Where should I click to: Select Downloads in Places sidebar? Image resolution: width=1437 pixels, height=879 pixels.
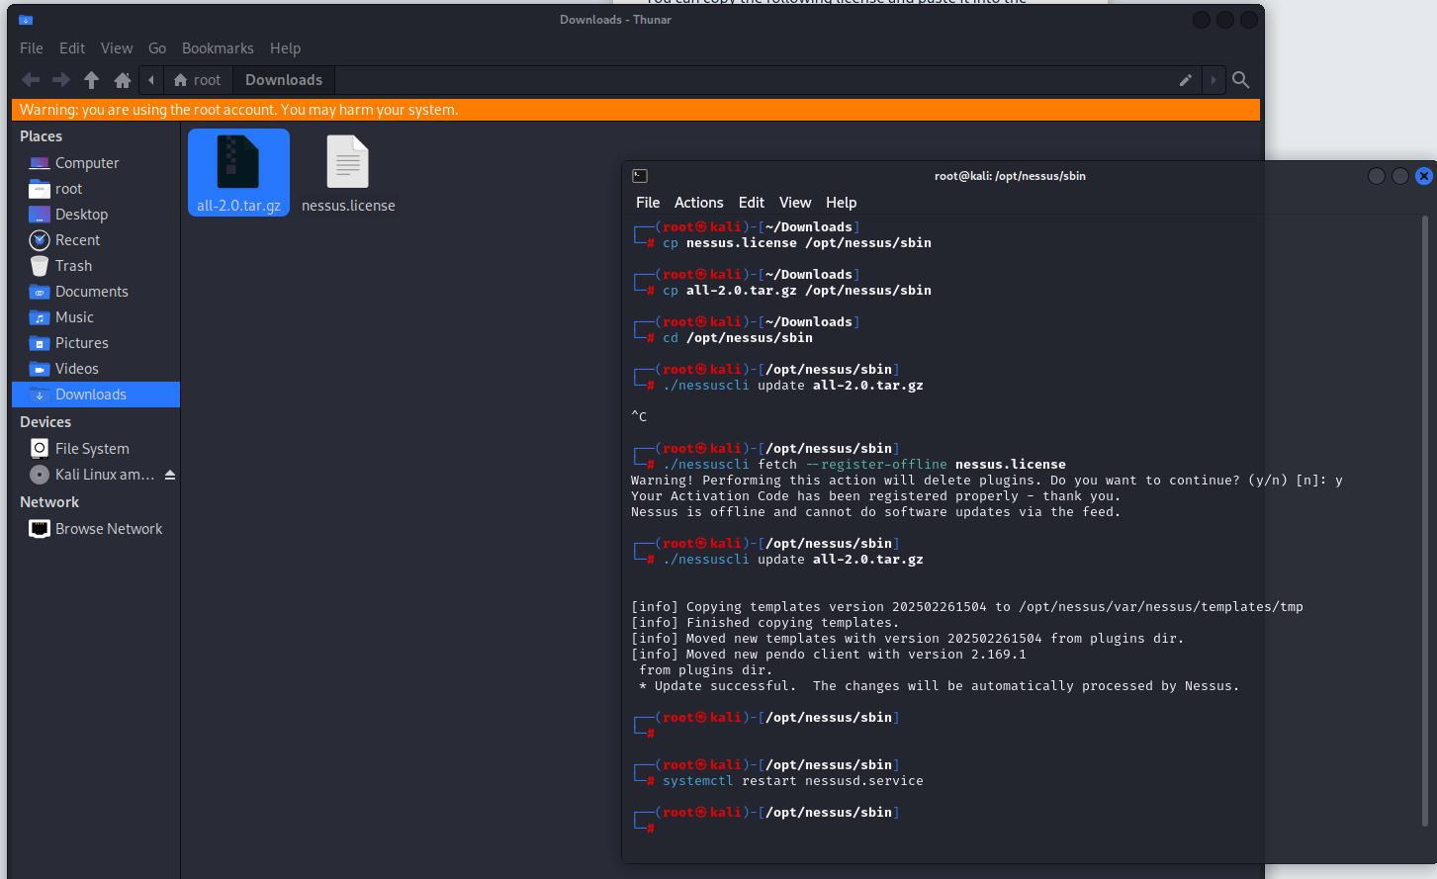(x=96, y=395)
